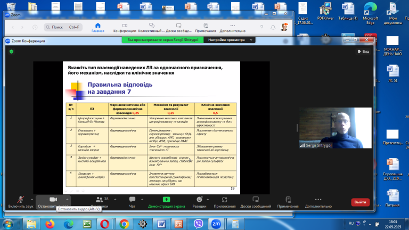409x230 pixels.
Task: Open the history clock icon in Zoom
Action: pyautogui.click(x=35, y=27)
